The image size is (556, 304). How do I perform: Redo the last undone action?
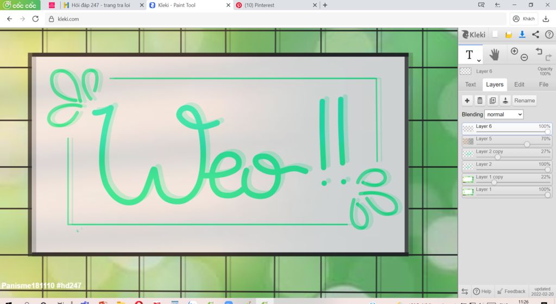pos(548,57)
